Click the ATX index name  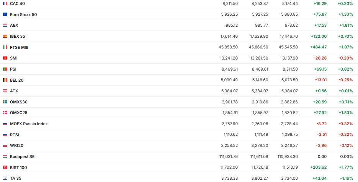(14, 91)
